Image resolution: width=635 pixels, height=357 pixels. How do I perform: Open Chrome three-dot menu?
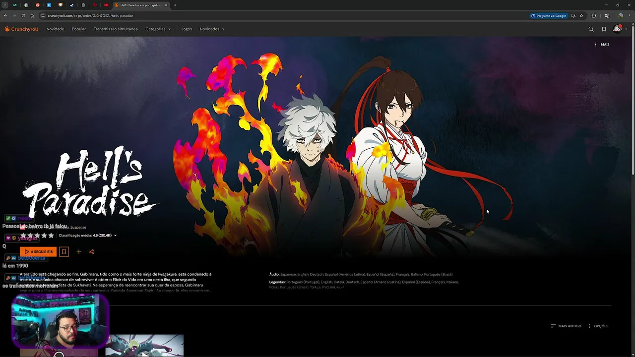click(630, 16)
